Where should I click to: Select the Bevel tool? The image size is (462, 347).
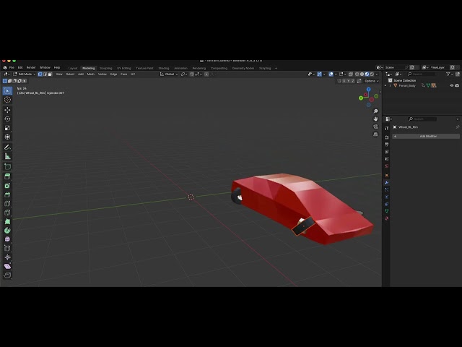click(7, 194)
